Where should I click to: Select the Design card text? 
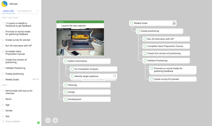pyautogui.click(x=71, y=92)
